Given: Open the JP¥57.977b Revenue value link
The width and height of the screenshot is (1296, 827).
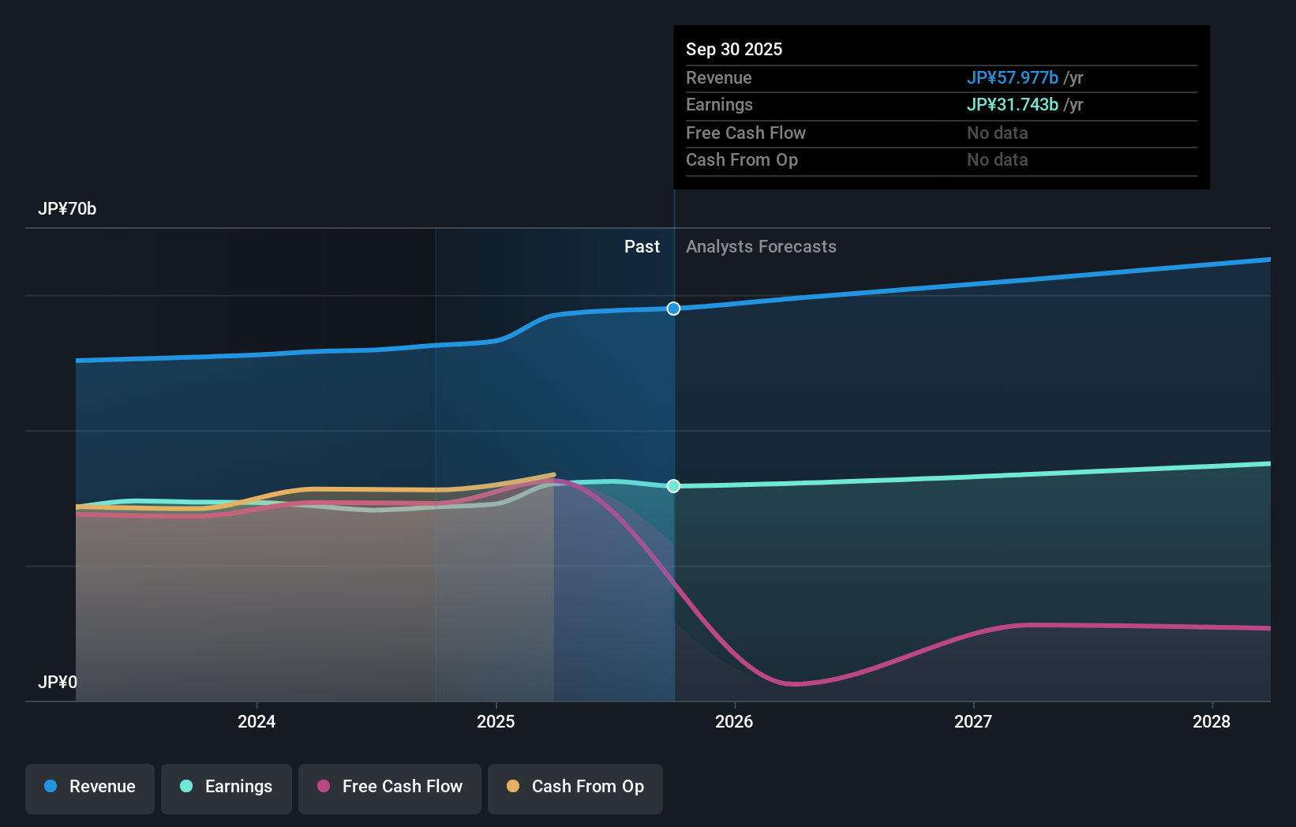Looking at the screenshot, I should point(1013,77).
